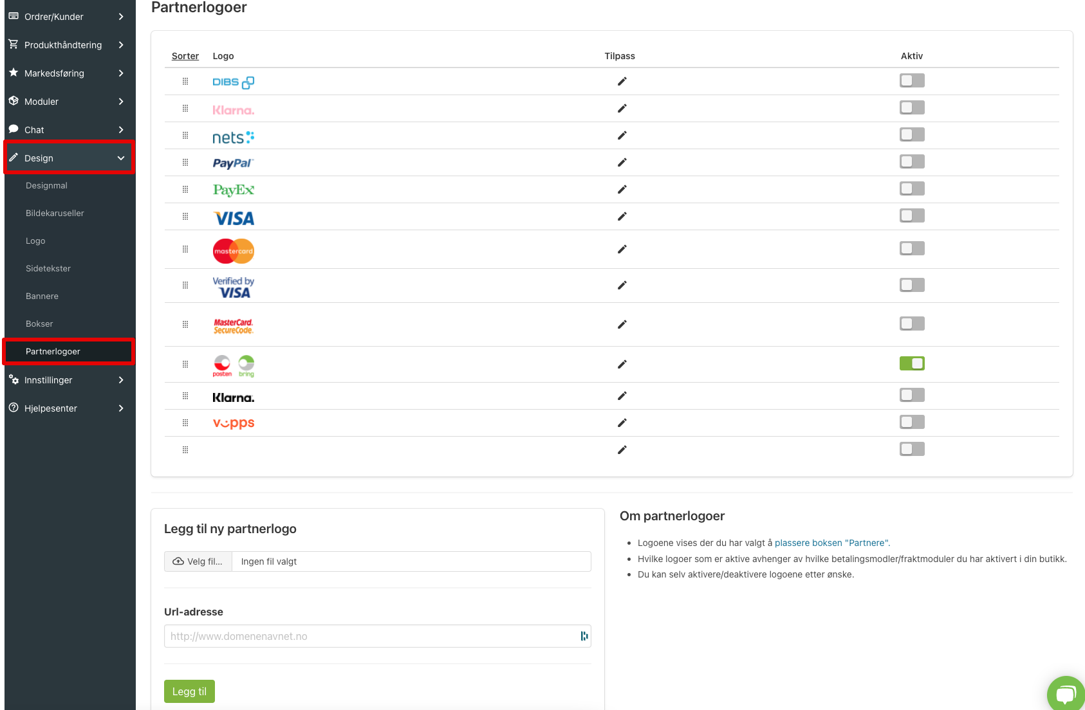Toggle Verified by VISA active
This screenshot has width=1085, height=710.
coord(912,285)
